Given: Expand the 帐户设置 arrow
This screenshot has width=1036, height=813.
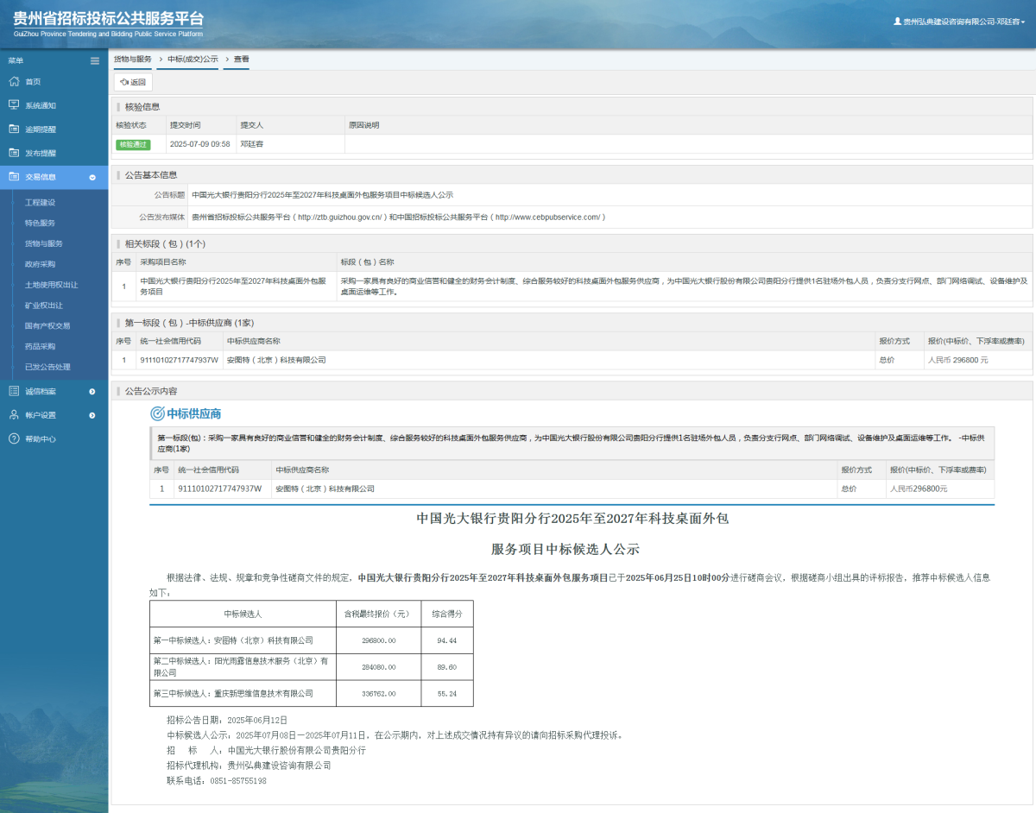Looking at the screenshot, I should [x=94, y=414].
